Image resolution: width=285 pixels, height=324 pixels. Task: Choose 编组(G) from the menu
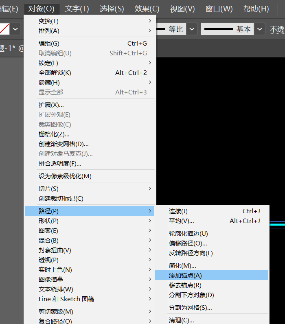tap(90, 44)
